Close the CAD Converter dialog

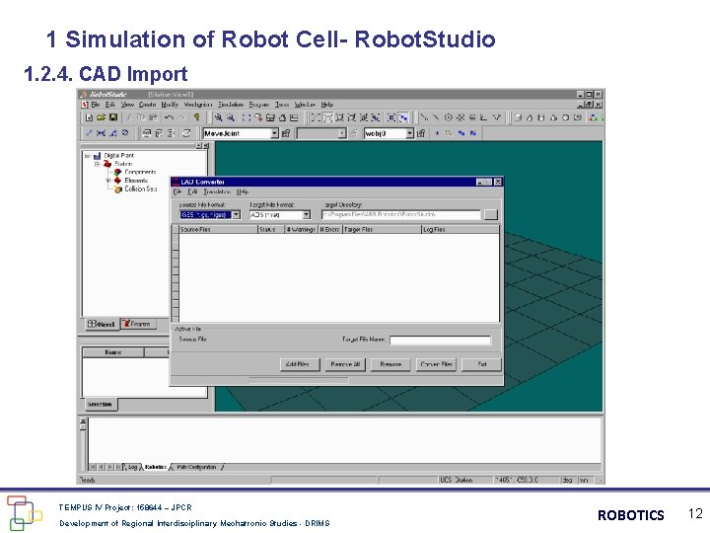click(498, 182)
